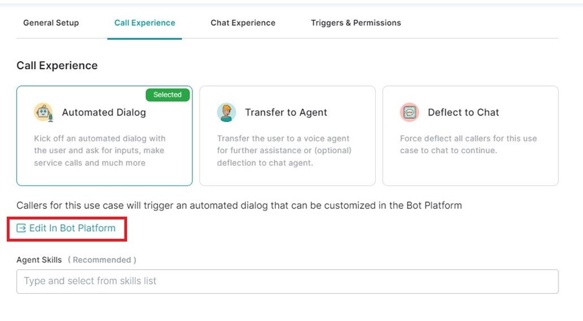Open the Agent Skills selection field

pyautogui.click(x=287, y=282)
